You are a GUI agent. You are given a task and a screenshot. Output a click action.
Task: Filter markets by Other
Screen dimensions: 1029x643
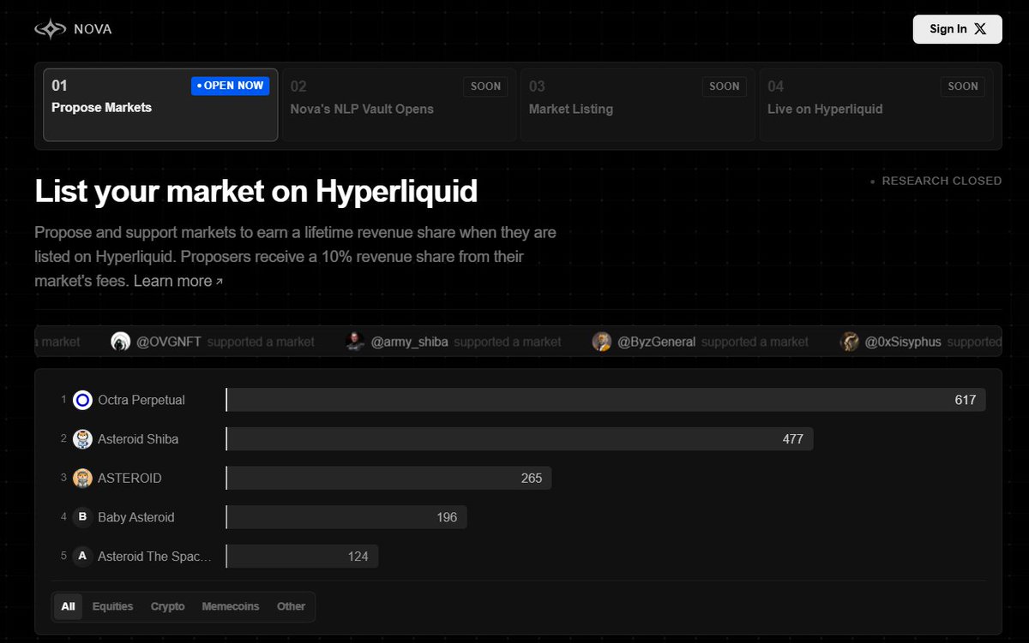(x=291, y=606)
